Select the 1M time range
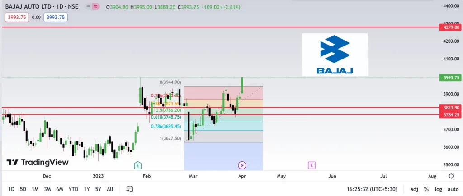The width and height of the screenshot is (463, 196). (35, 189)
